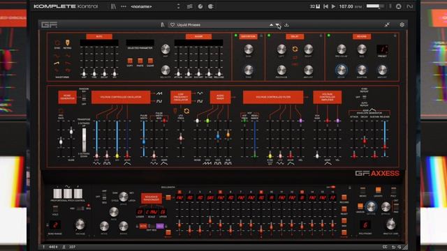Click the ADSR Release slider
The height and width of the screenshot is (251, 447).
coord(385,139)
